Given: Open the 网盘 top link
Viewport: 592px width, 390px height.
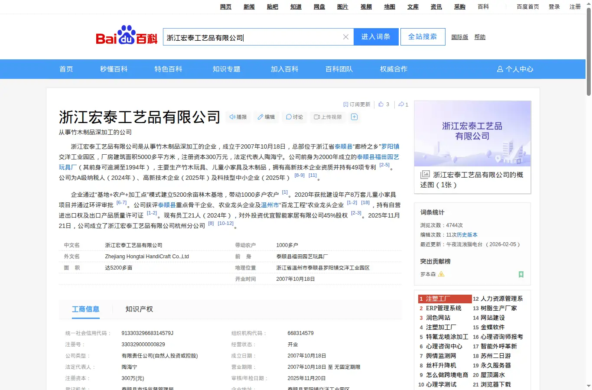Looking at the screenshot, I should 319,6.
